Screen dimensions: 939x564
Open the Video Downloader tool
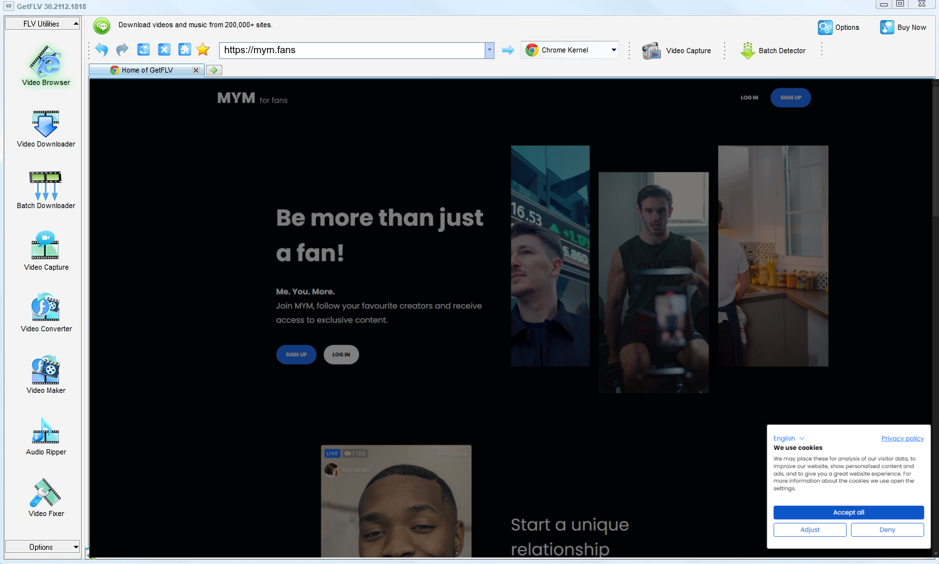click(x=46, y=128)
